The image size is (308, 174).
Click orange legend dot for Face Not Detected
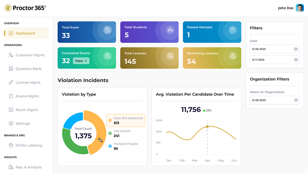pos(110,120)
